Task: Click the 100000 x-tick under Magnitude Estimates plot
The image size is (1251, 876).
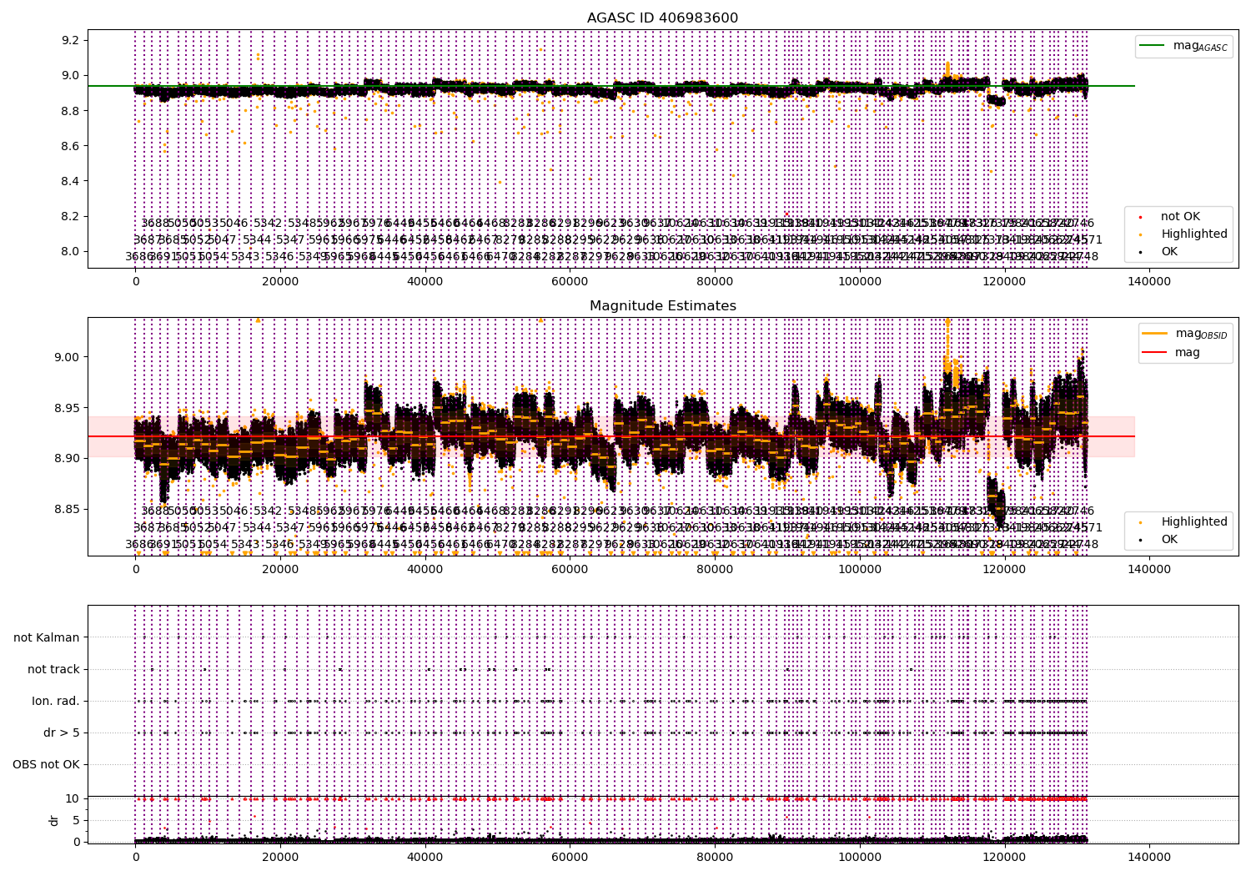Action: [x=859, y=570]
